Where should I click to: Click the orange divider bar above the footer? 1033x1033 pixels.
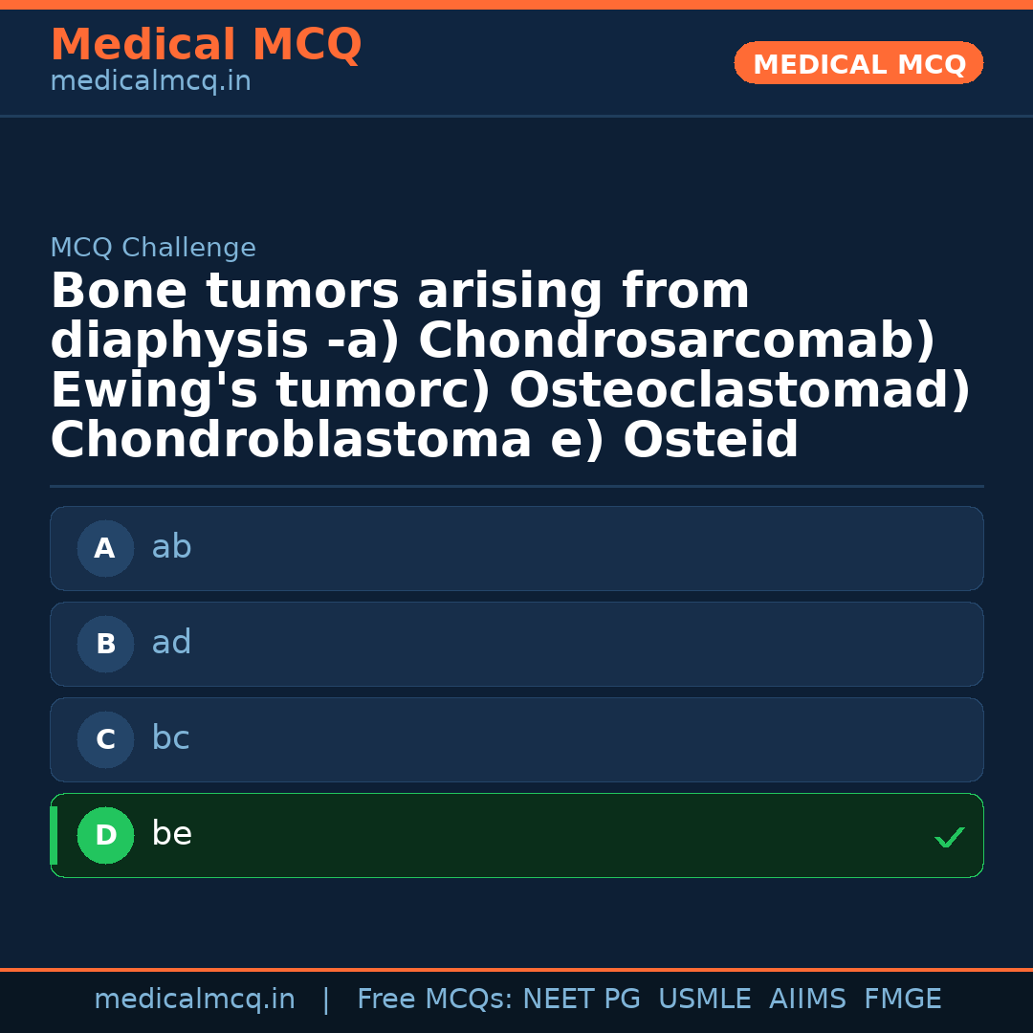[516, 968]
